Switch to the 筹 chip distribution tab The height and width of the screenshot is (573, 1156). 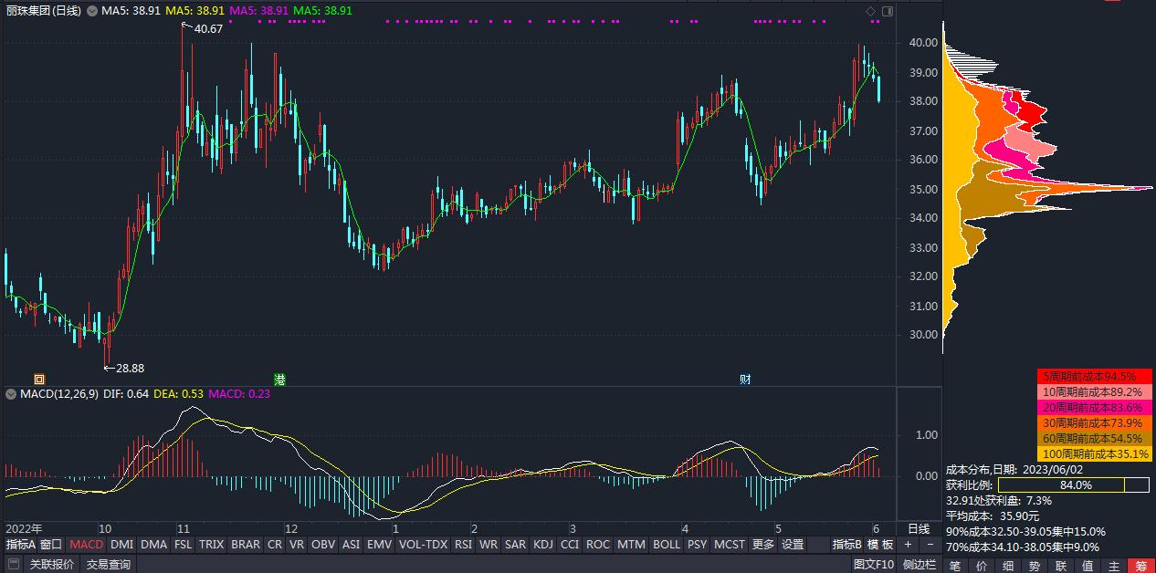pyautogui.click(x=1140, y=566)
